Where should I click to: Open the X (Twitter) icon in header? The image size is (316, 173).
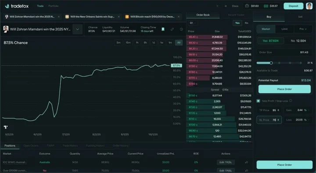click(x=217, y=6)
